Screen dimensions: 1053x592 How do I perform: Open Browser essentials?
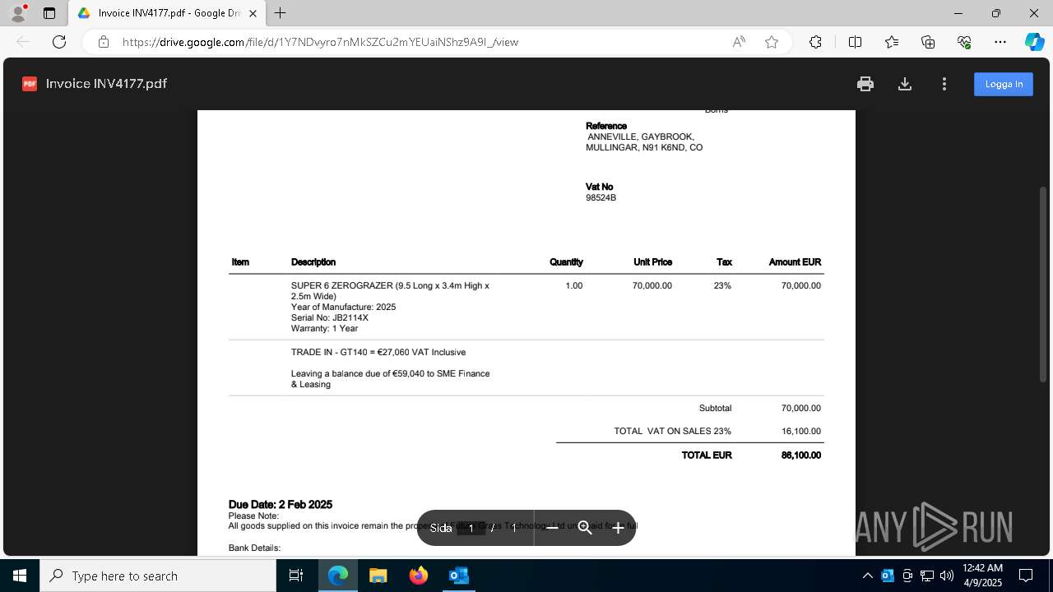(x=964, y=42)
